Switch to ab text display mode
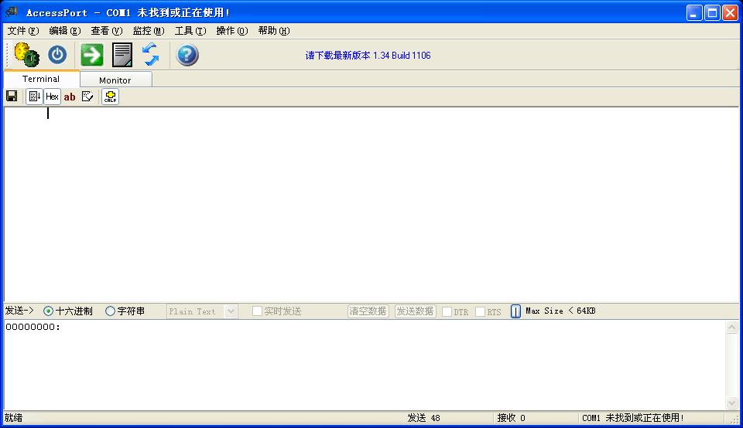 click(70, 97)
